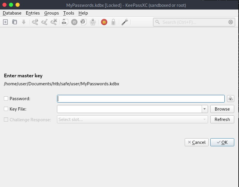Image resolution: width=239 pixels, height=187 pixels.
Task: Toggle password visibility with the eye button
Action: (x=230, y=99)
